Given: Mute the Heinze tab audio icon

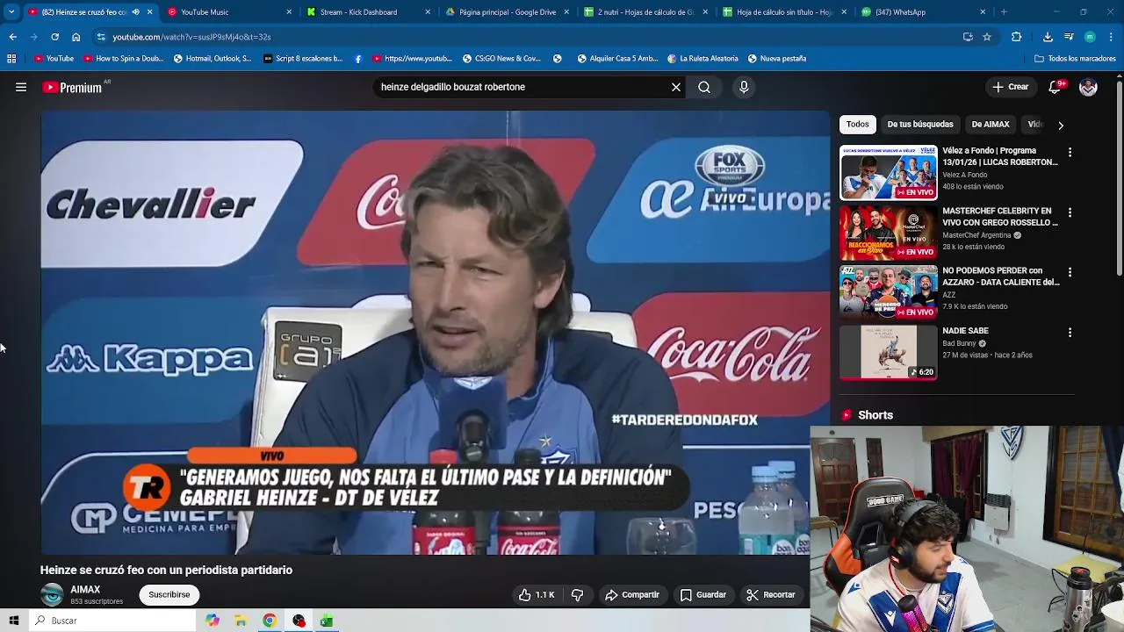Looking at the screenshot, I should 135,12.
